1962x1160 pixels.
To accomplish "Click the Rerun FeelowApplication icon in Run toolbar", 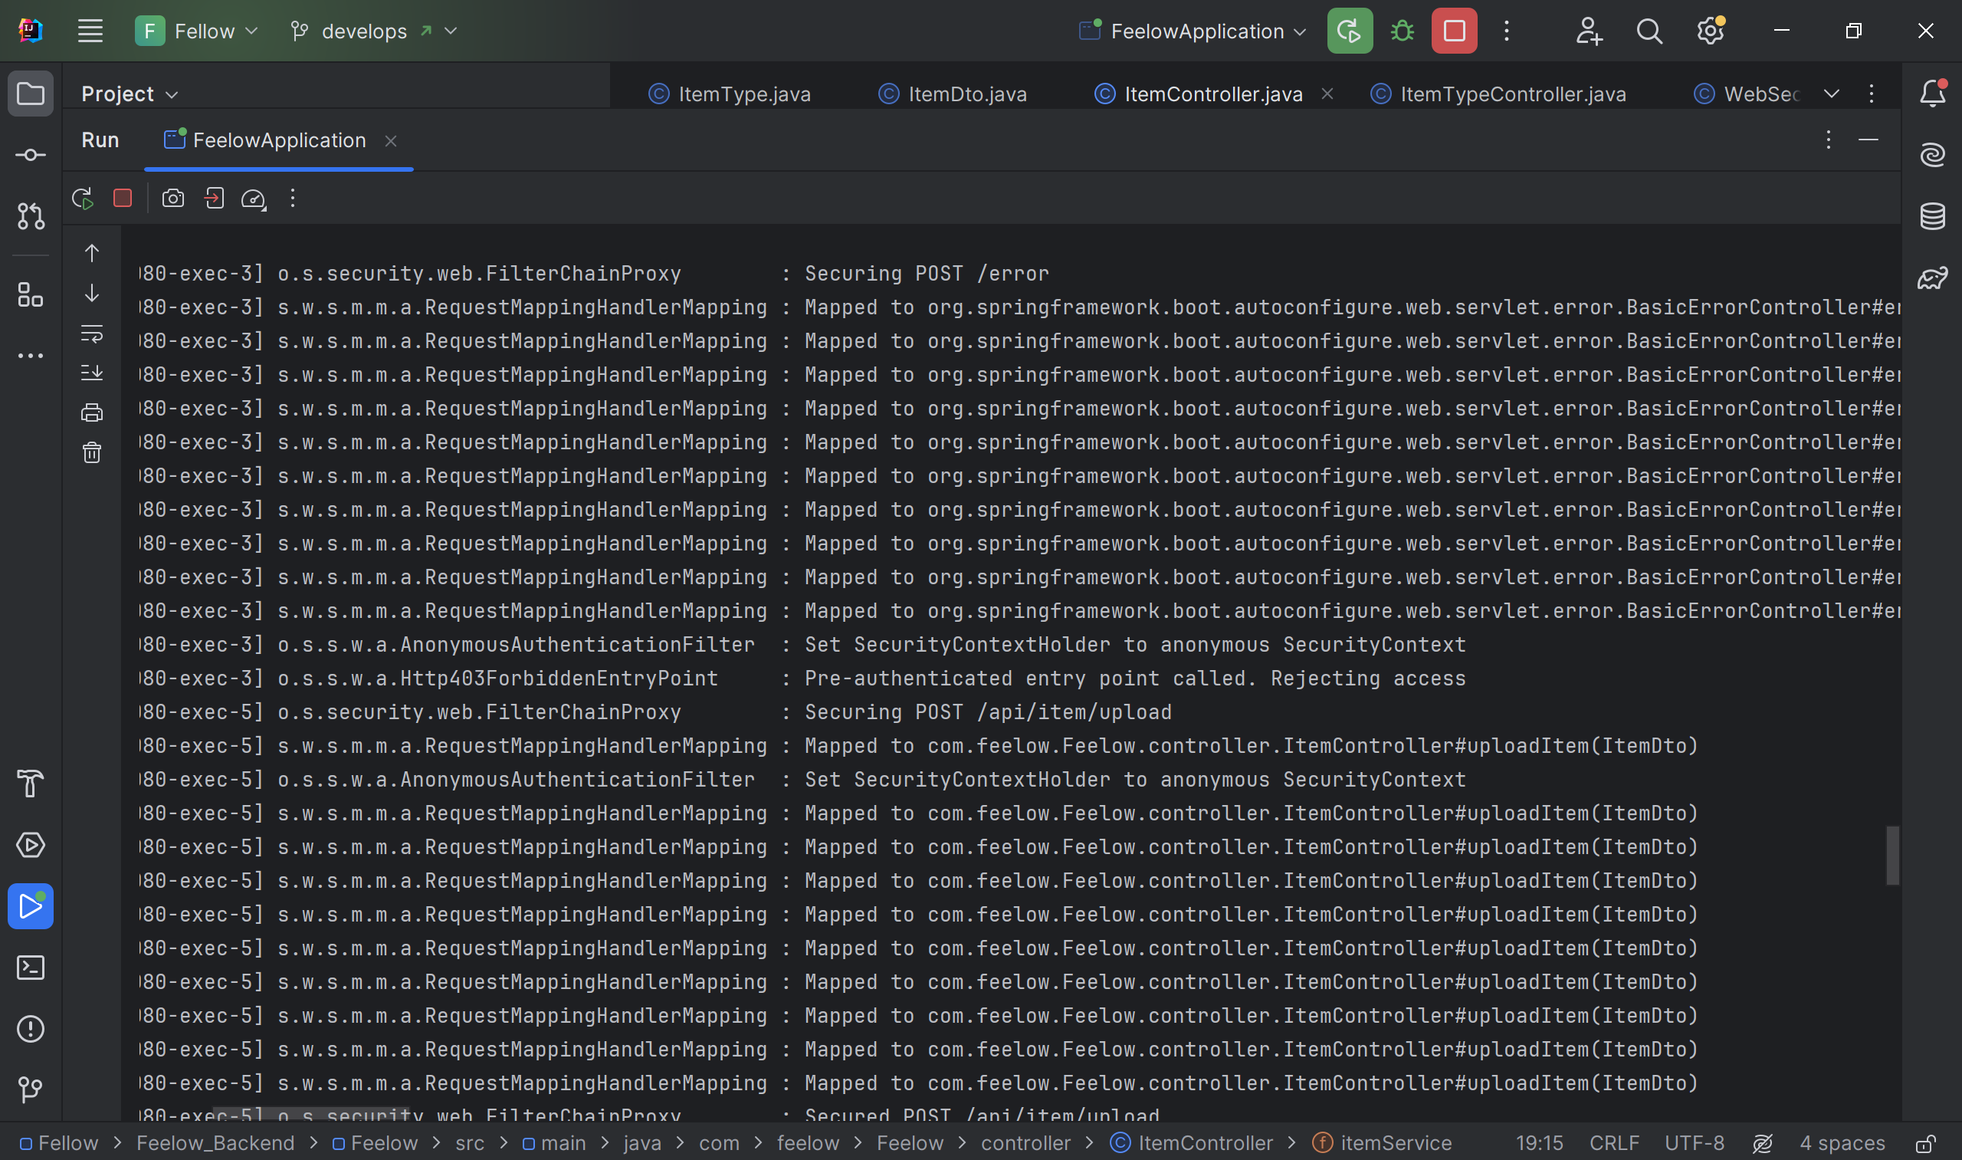I will pos(83,199).
